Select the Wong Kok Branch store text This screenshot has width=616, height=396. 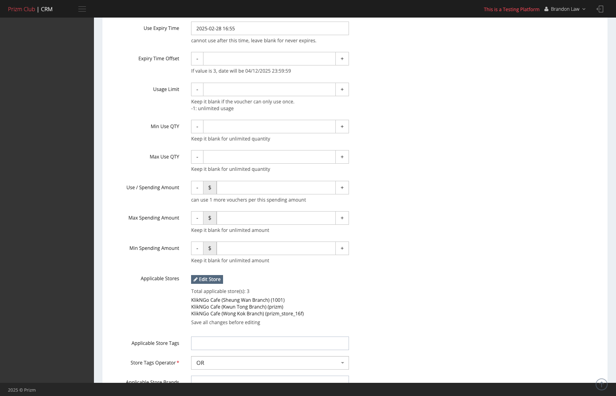click(247, 314)
